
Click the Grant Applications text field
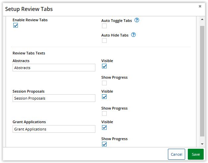(54, 129)
